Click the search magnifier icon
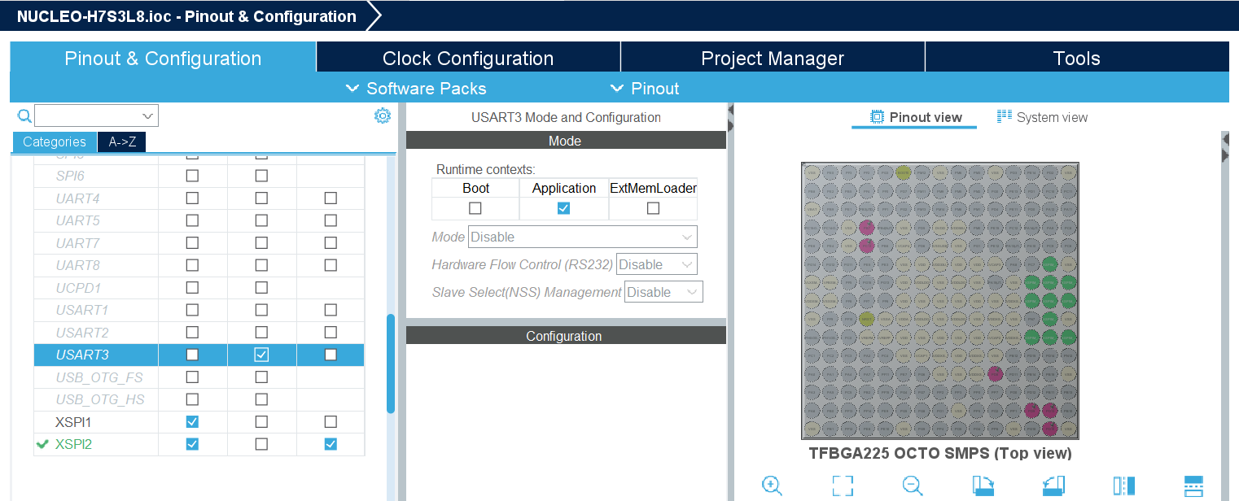 click(x=24, y=115)
